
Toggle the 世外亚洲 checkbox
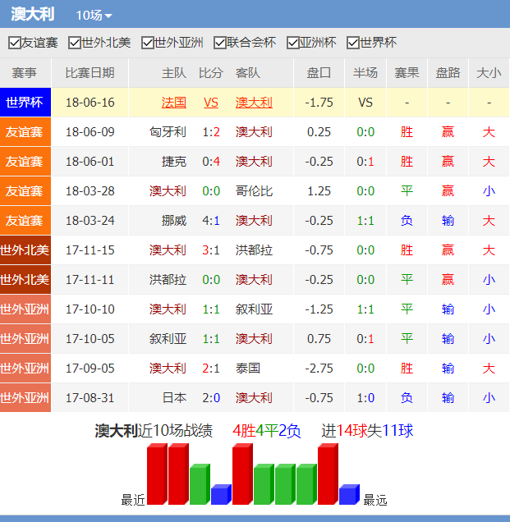(148, 43)
